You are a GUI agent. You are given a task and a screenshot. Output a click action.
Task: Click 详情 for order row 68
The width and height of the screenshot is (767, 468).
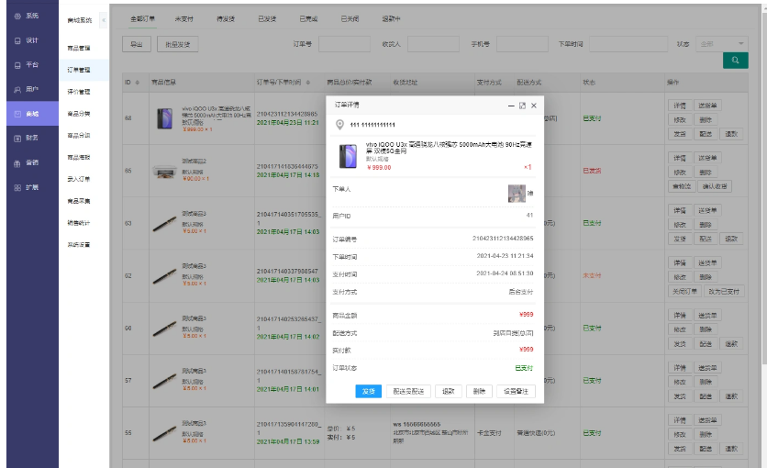click(x=680, y=106)
